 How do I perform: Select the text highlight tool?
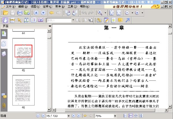pyautogui.click(x=113, y=20)
